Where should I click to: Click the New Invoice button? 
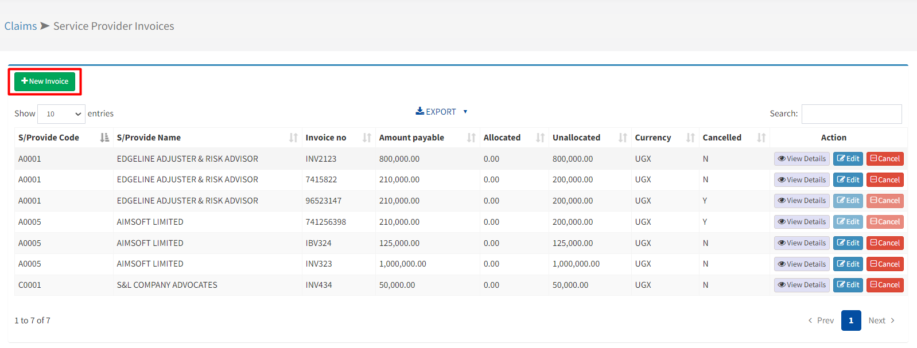[x=45, y=81]
